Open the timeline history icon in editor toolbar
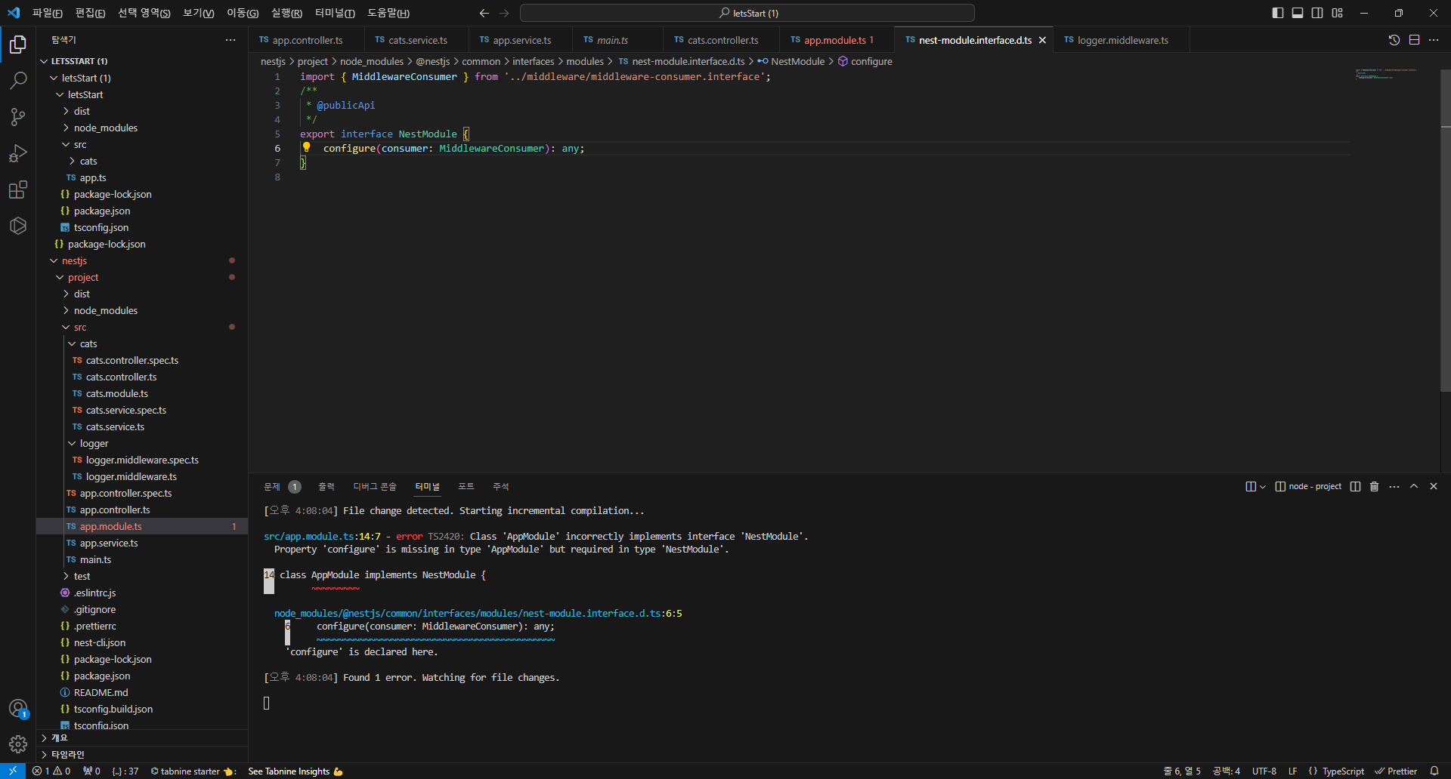 point(1394,40)
